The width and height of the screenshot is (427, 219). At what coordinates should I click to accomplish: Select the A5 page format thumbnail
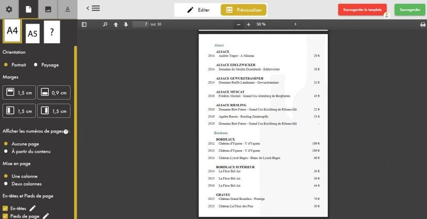click(33, 33)
